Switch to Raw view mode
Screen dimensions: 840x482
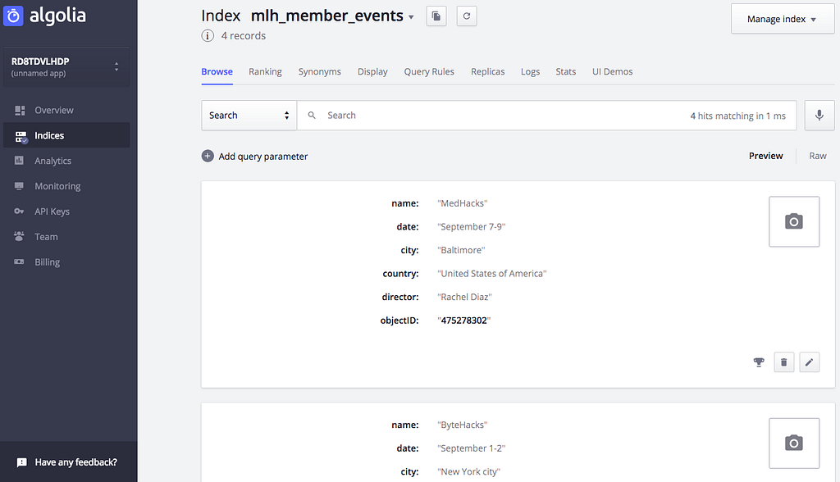click(818, 156)
